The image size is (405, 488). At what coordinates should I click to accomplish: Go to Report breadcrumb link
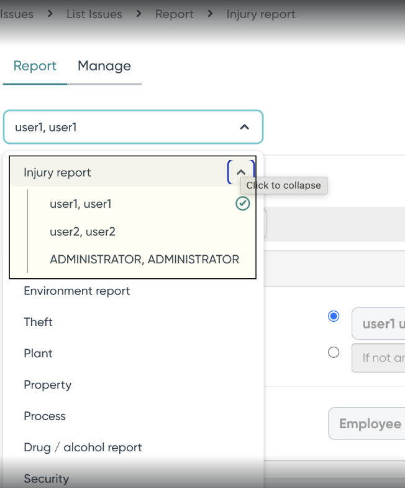[x=174, y=14]
